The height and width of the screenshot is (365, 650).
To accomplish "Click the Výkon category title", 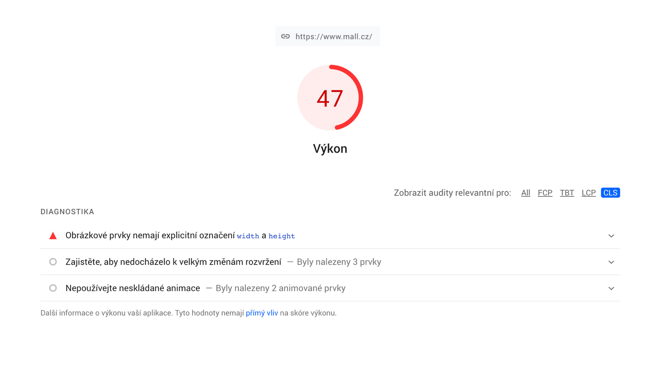I will click(x=330, y=149).
